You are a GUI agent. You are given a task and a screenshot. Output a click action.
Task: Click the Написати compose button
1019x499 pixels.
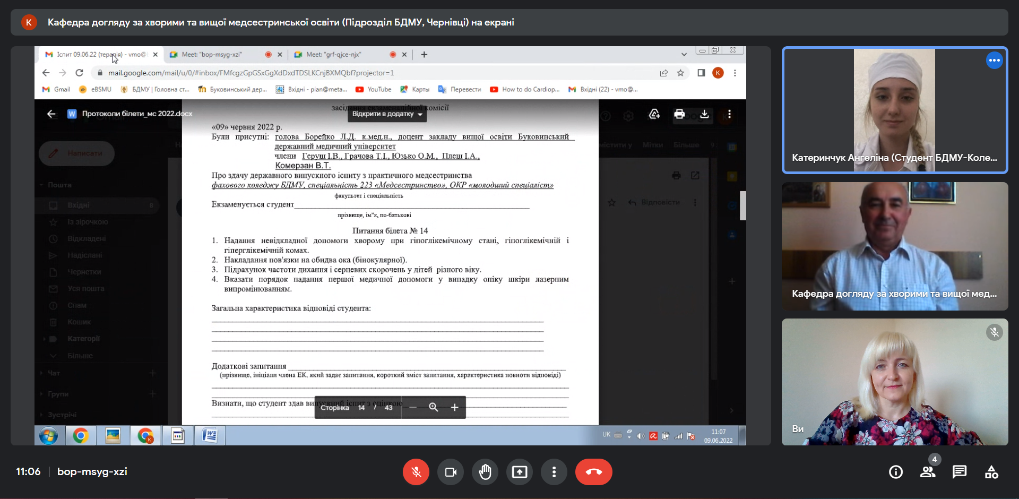(x=77, y=153)
